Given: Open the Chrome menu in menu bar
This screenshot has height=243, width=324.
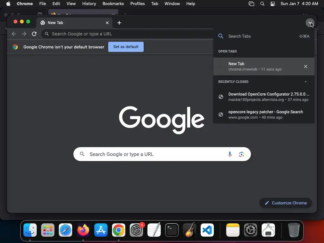Looking at the screenshot, I should [25, 3].
